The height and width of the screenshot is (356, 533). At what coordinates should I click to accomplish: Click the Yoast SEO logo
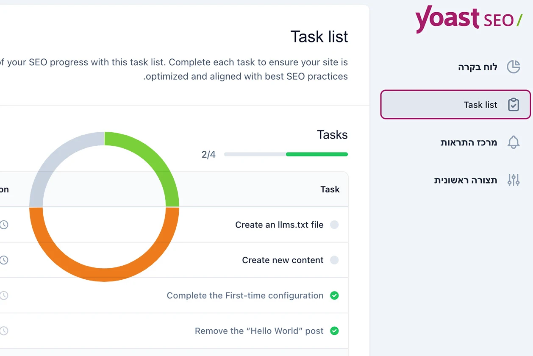(468, 19)
